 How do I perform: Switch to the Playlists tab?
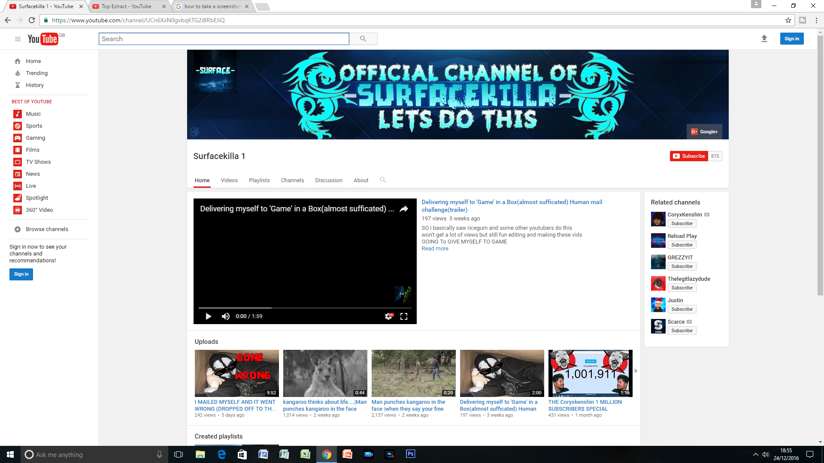click(x=259, y=180)
